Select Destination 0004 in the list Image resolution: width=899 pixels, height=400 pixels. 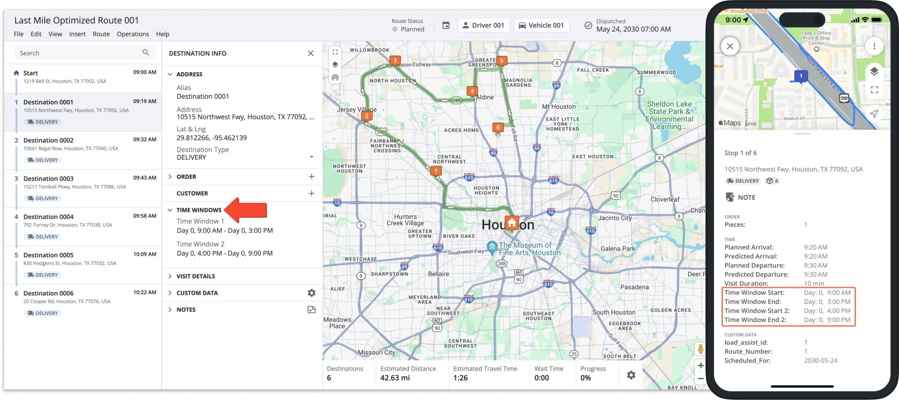pos(83,227)
